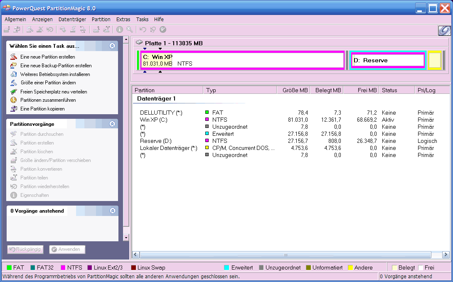Viewport: 453px width, 282px height.
Task: Open the Hilfe menu
Action: (159, 20)
